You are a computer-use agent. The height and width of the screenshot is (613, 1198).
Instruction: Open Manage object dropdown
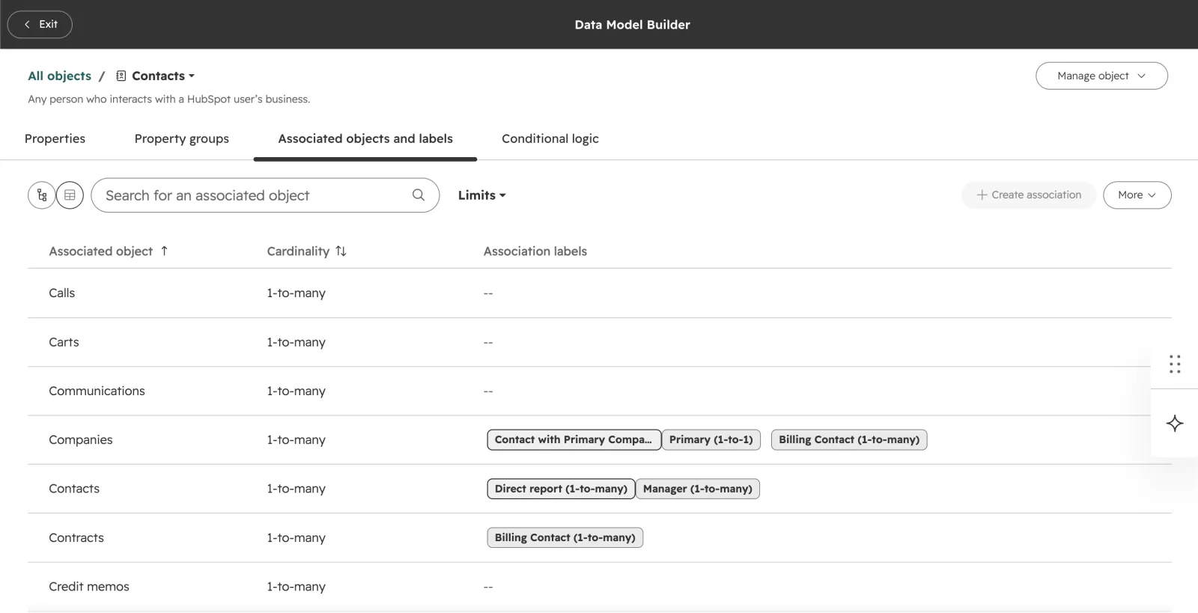[1101, 76]
